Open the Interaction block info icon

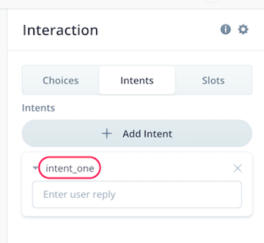click(x=226, y=29)
